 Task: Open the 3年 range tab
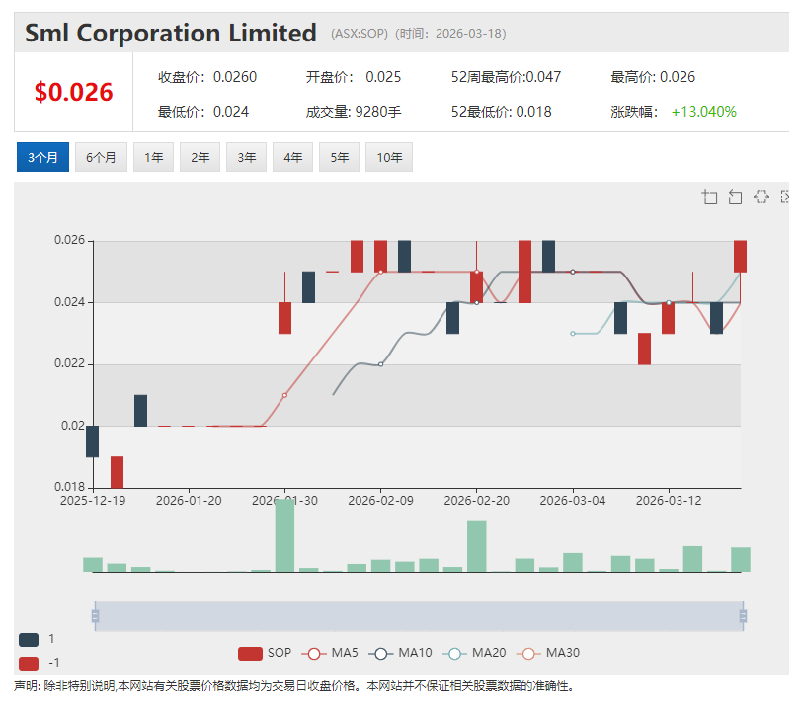246,157
